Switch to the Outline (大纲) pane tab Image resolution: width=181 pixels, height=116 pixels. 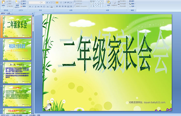point(9,13)
